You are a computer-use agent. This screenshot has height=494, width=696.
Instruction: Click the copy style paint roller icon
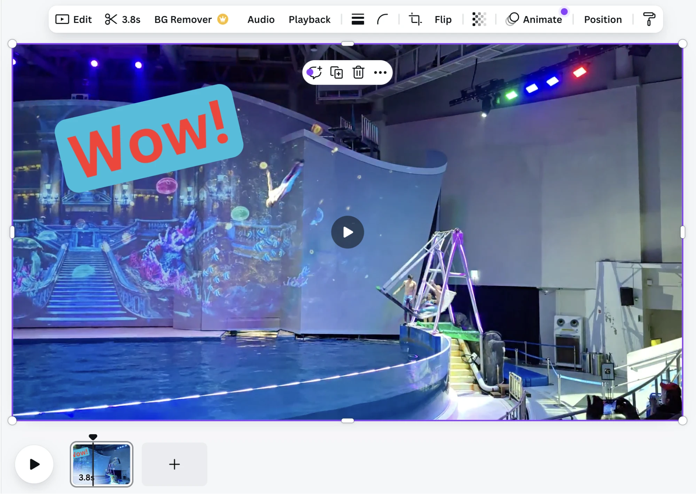click(x=649, y=19)
